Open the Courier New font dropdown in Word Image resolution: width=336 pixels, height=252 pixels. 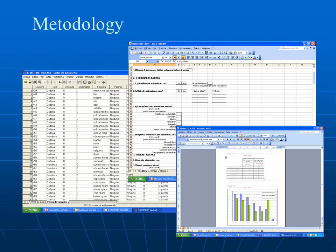217,140
